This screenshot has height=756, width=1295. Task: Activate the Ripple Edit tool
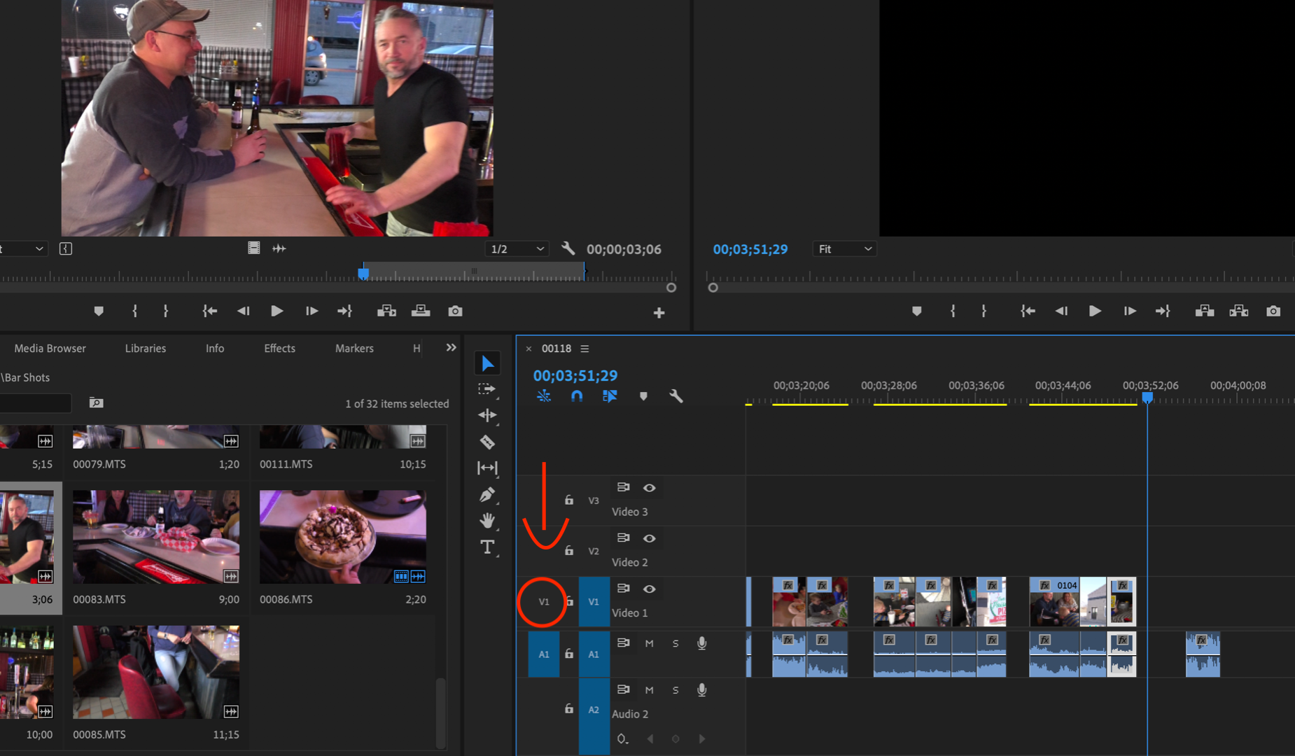488,415
